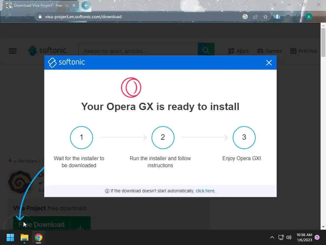The height and width of the screenshot is (245, 326).
Task: Click the info icon beside download note
Action: (107, 191)
